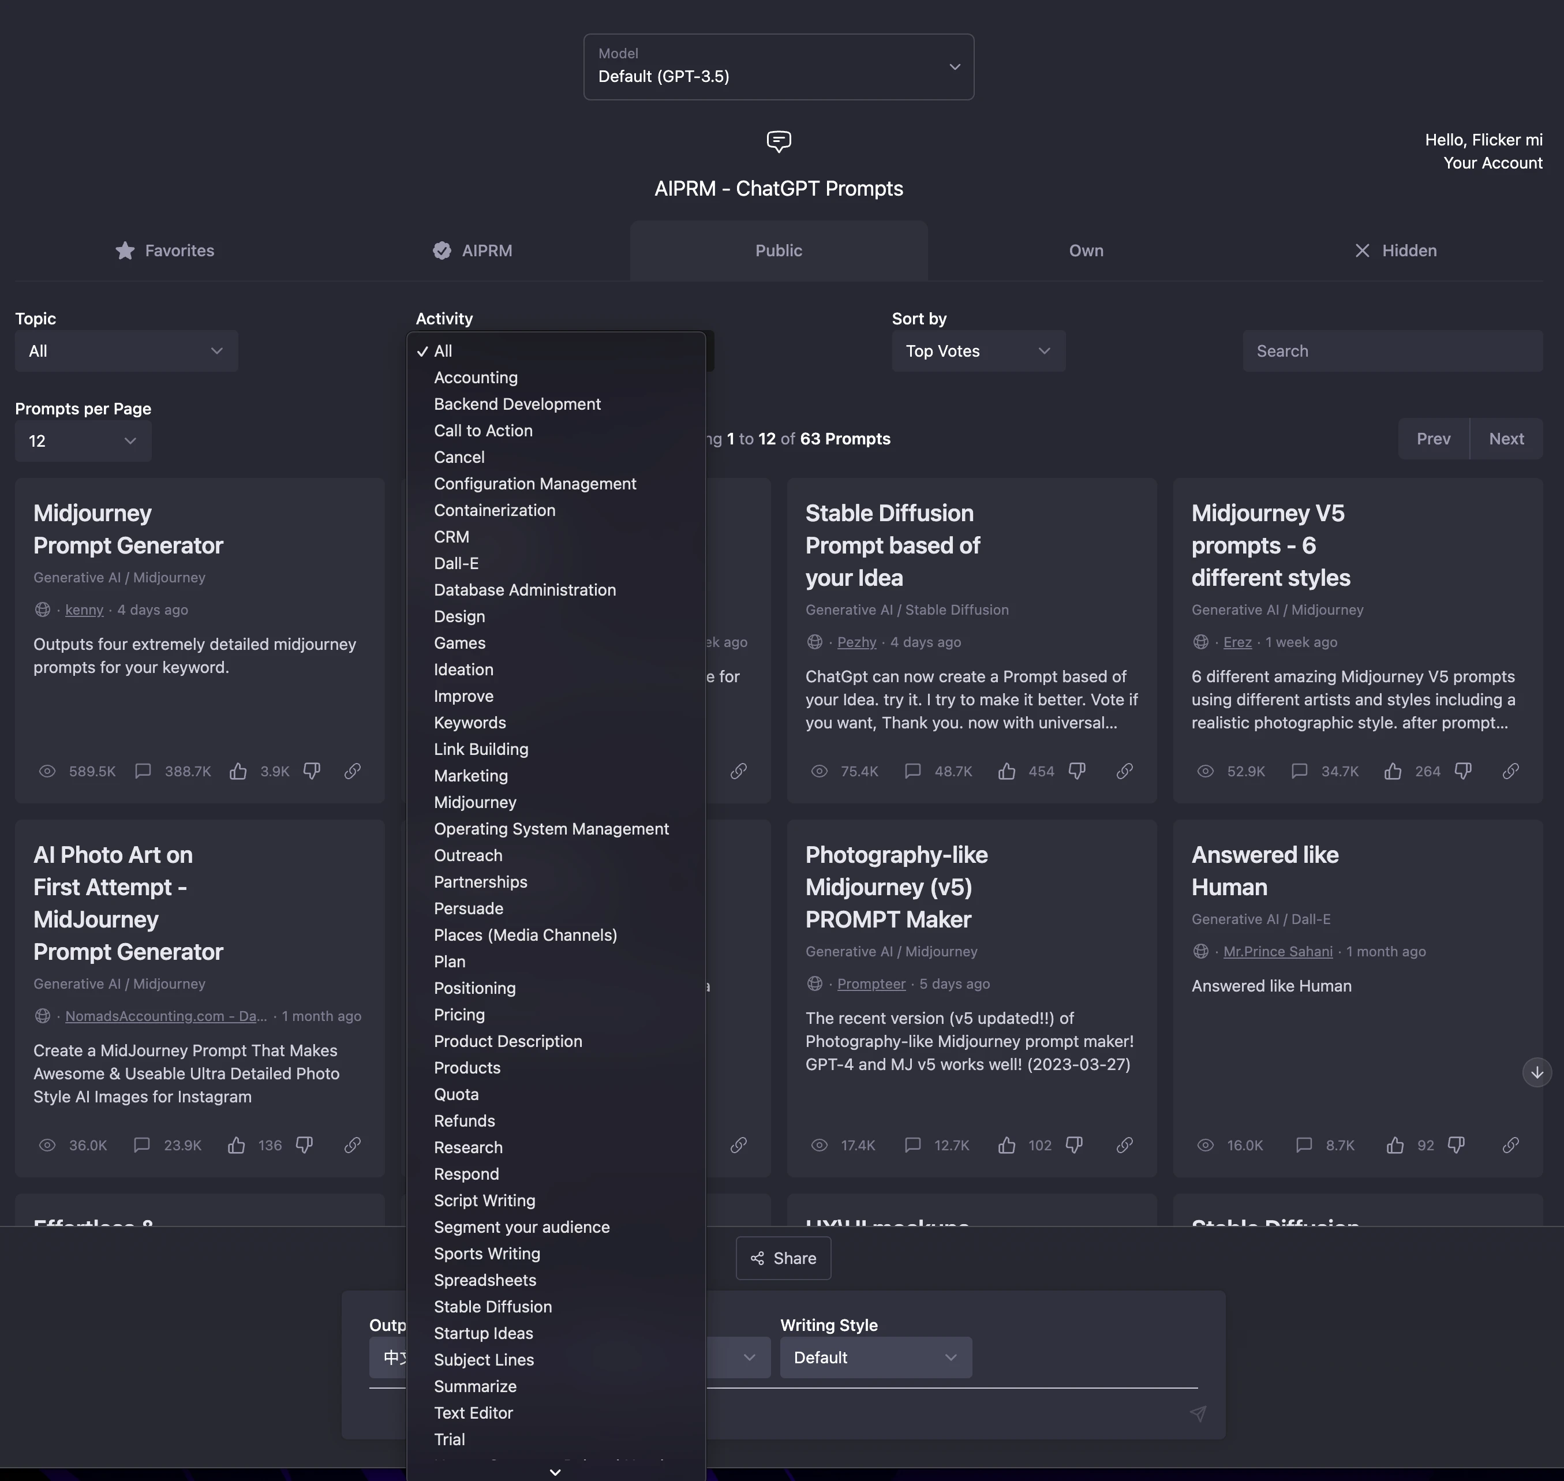
Task: Choose Backend Development activity
Action: click(x=556, y=404)
